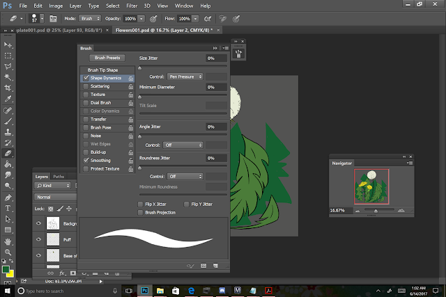
Task: Open Preset Manager icon in Brush panel
Action: click(203, 266)
